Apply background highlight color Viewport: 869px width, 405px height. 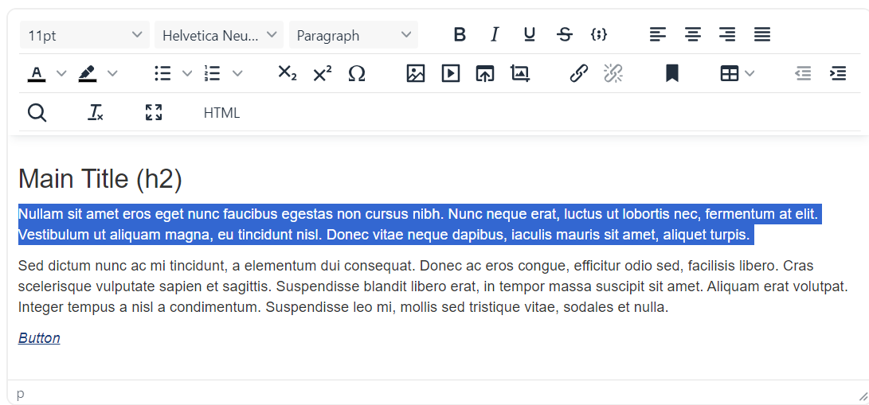(88, 73)
